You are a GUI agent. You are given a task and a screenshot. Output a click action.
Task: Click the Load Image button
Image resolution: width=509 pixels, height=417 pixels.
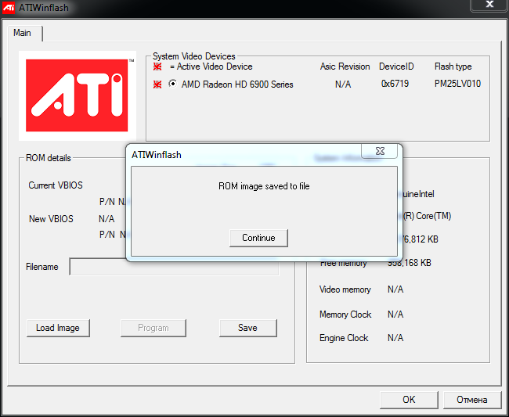click(58, 328)
